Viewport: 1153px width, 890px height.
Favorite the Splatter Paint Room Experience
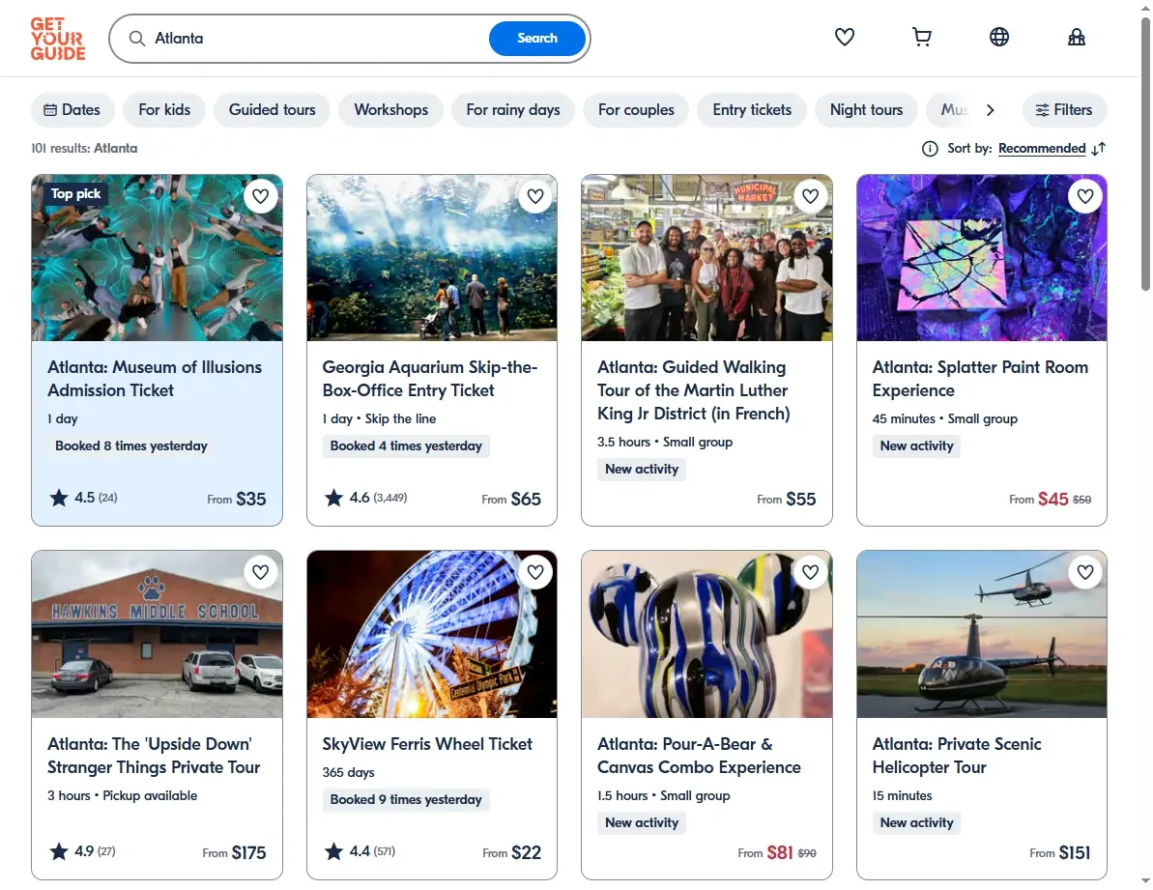click(1085, 196)
